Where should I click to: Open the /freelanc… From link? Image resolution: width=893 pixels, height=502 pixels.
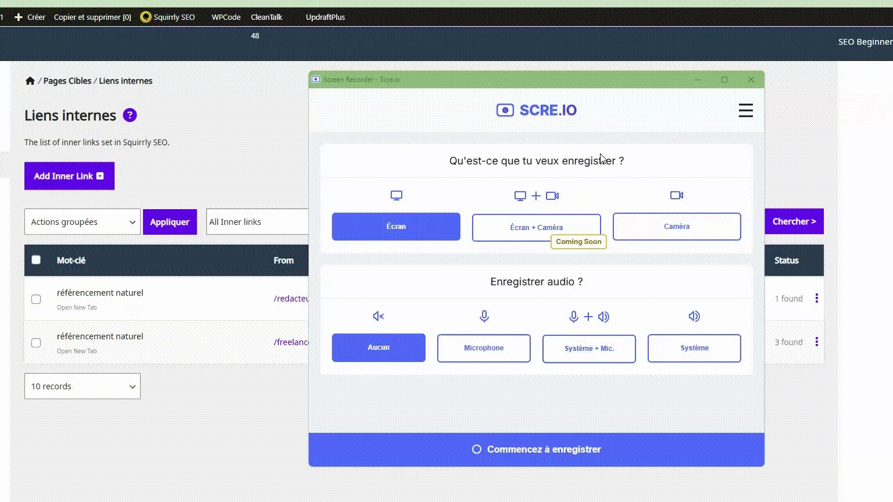click(x=291, y=342)
